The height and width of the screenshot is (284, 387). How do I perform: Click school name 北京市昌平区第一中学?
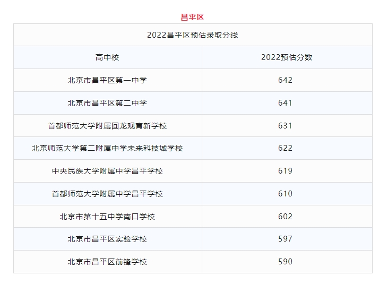(x=107, y=80)
